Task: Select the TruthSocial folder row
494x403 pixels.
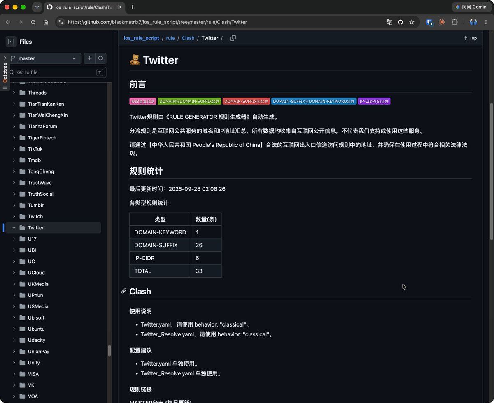Action: pyautogui.click(x=54, y=194)
